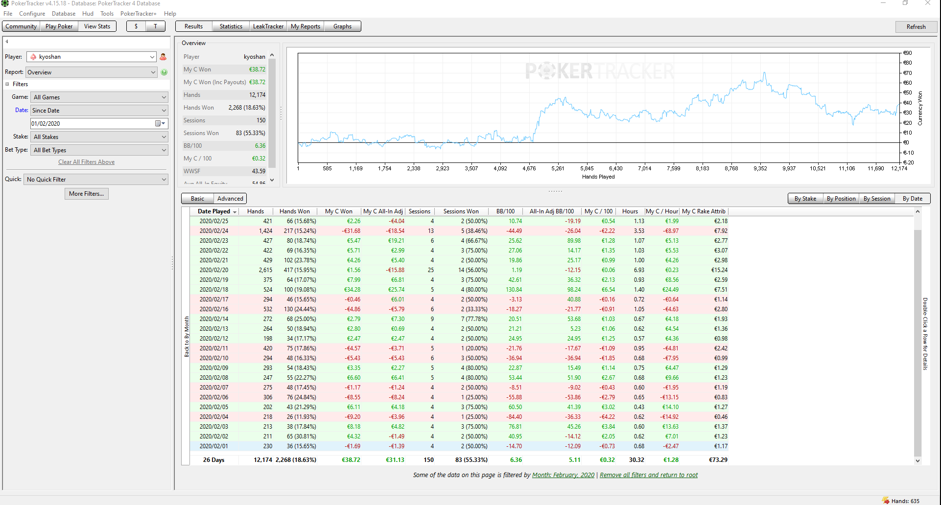The height and width of the screenshot is (505, 941).
Task: Click the Refresh button
Action: (916, 27)
